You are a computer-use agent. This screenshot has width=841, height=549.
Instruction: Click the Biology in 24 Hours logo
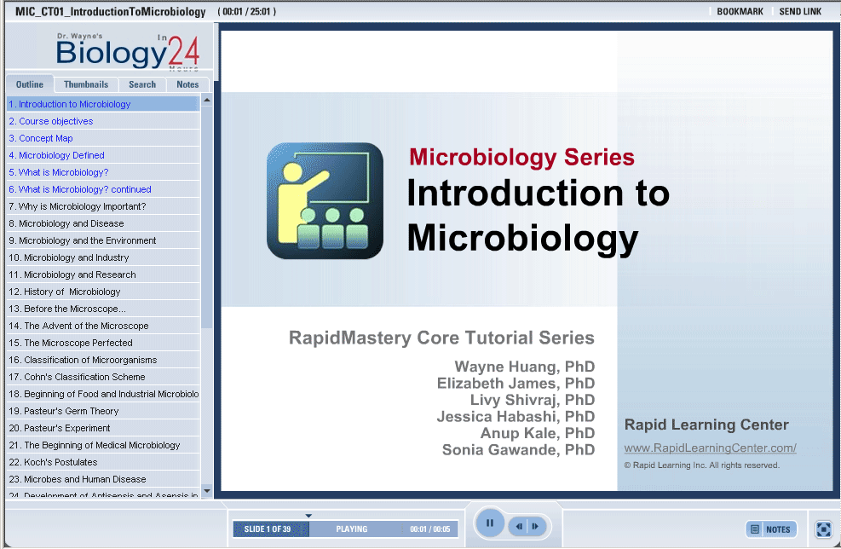point(128,52)
